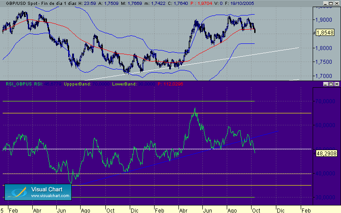341x213 pixels.
Task: Maximize the RSI_GBPUS indicator window
Action: pos(331,84)
